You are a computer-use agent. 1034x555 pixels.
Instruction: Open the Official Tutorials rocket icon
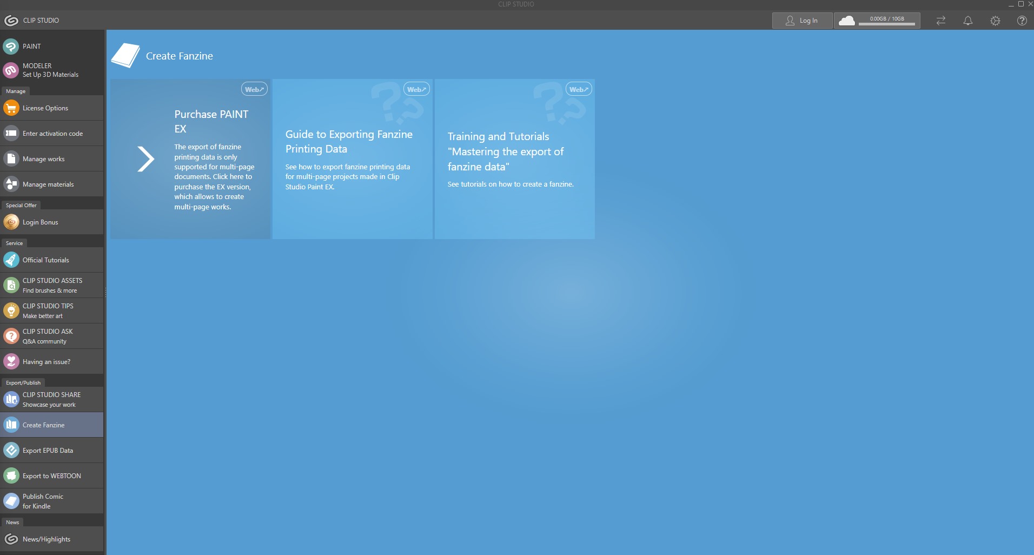click(11, 260)
